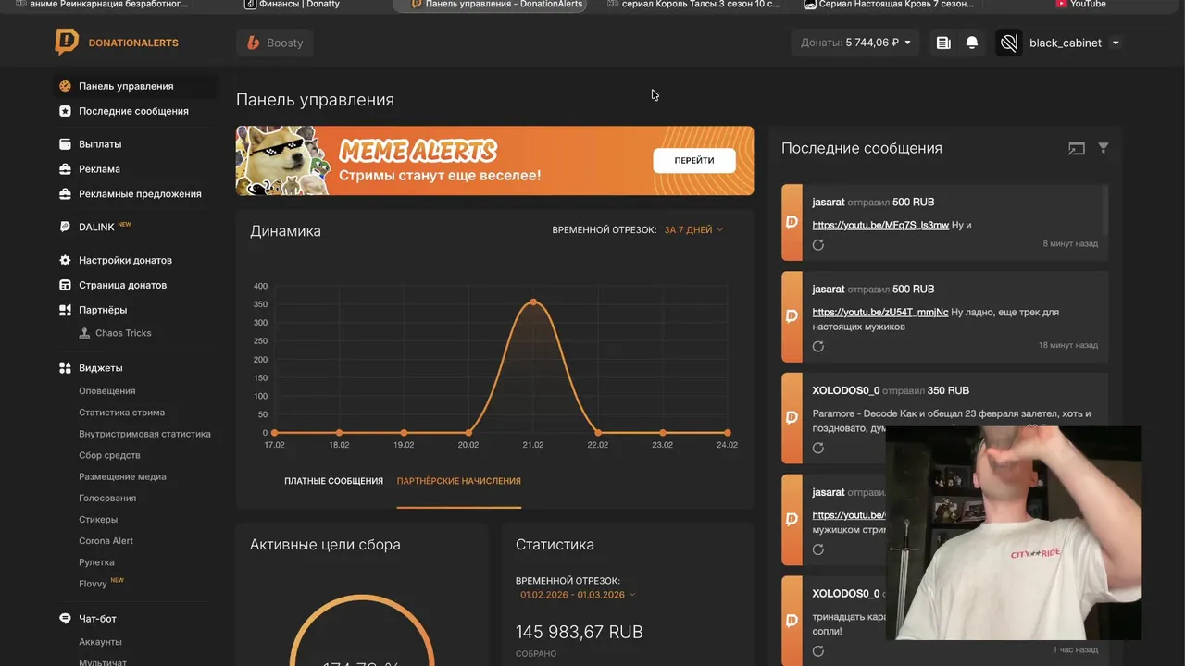Click the DonationAlerts logo
This screenshot has width=1185, height=666.
pos(117,43)
